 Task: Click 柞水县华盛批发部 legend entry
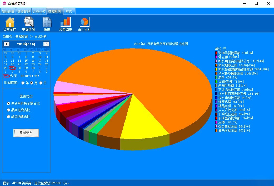tap(236, 73)
